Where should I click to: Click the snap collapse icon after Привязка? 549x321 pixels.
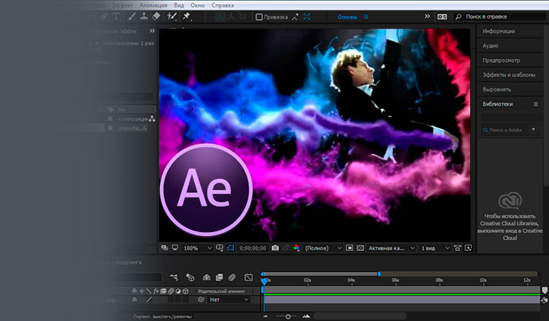click(295, 17)
